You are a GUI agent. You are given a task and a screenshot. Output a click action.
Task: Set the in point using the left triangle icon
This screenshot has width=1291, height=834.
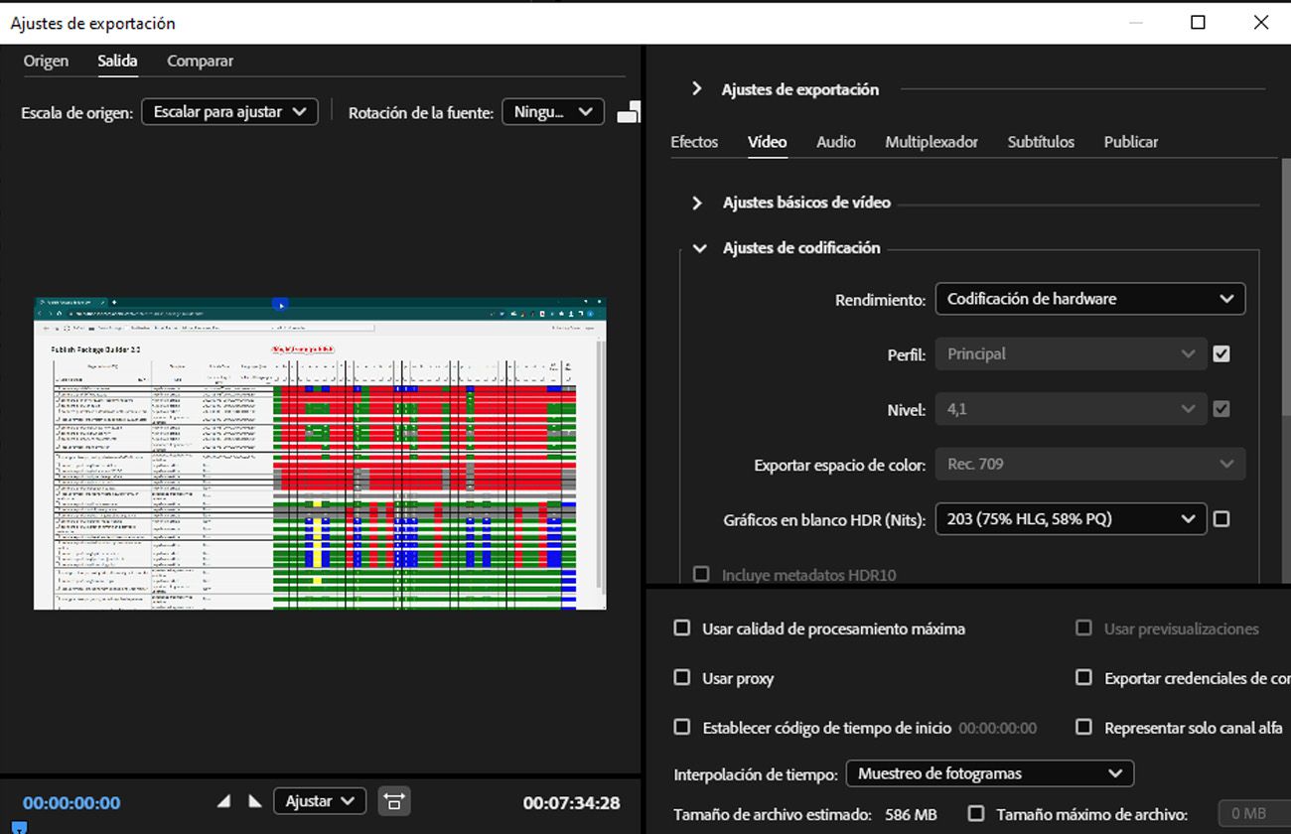[223, 800]
